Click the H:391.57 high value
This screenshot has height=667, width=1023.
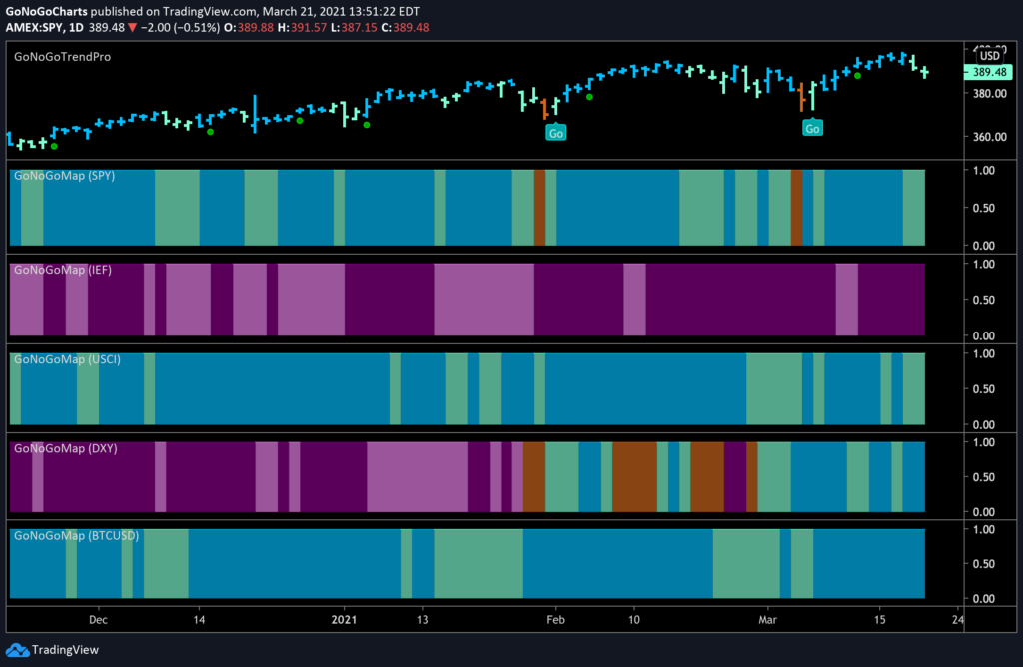click(x=302, y=27)
